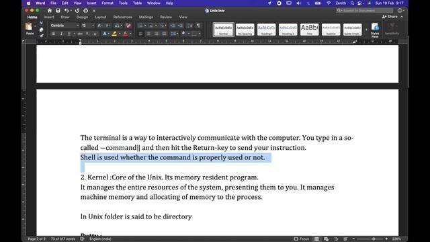Toggle bold formatting
Viewport: 430px width, 242px height.
54,34
